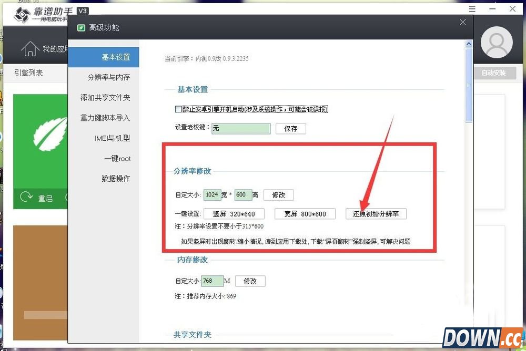Open the 添加共享文件夹 section

104,98
